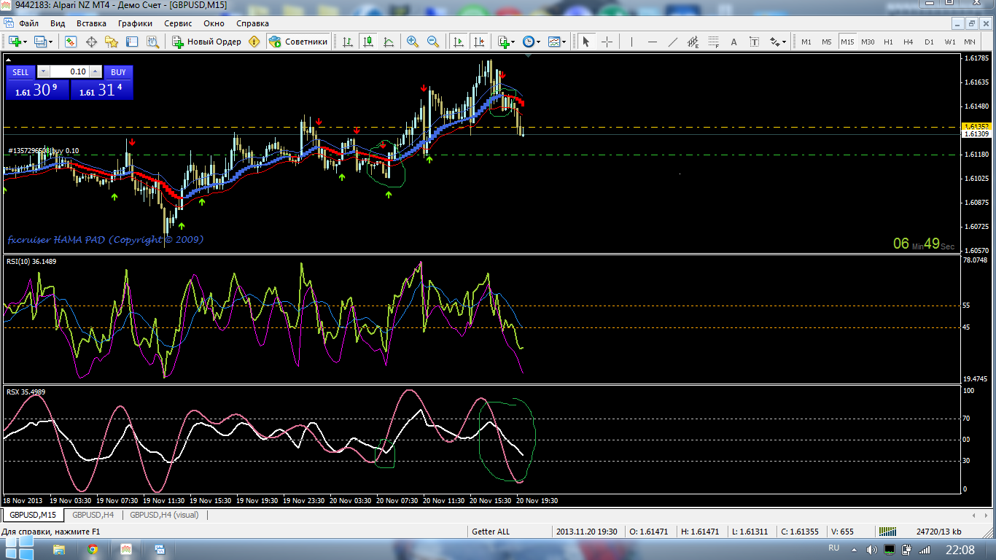Toggle candlestick chart mode

pyautogui.click(x=368, y=42)
